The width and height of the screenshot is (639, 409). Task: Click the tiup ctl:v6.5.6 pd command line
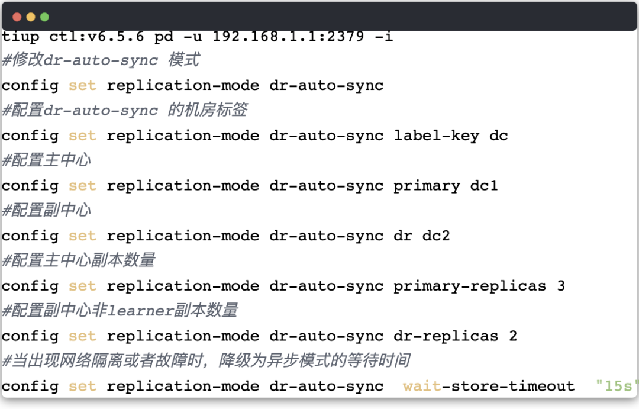point(197,36)
